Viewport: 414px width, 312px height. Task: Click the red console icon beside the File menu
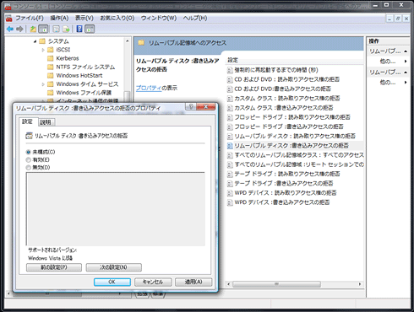8,19
